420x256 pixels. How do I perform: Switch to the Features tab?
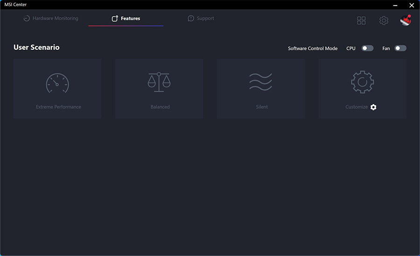click(126, 18)
